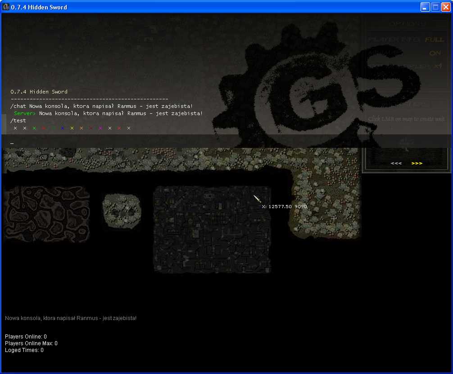Toggle the Player Info FULL setting
The width and height of the screenshot is (453, 374).
coord(434,40)
